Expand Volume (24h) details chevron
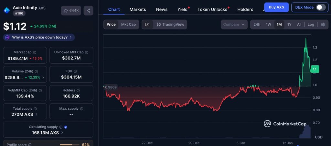The width and height of the screenshot is (331, 146). click(43, 78)
